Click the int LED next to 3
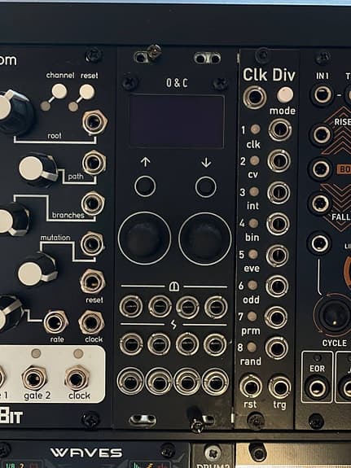The height and width of the screenshot is (468, 351). coord(254,191)
